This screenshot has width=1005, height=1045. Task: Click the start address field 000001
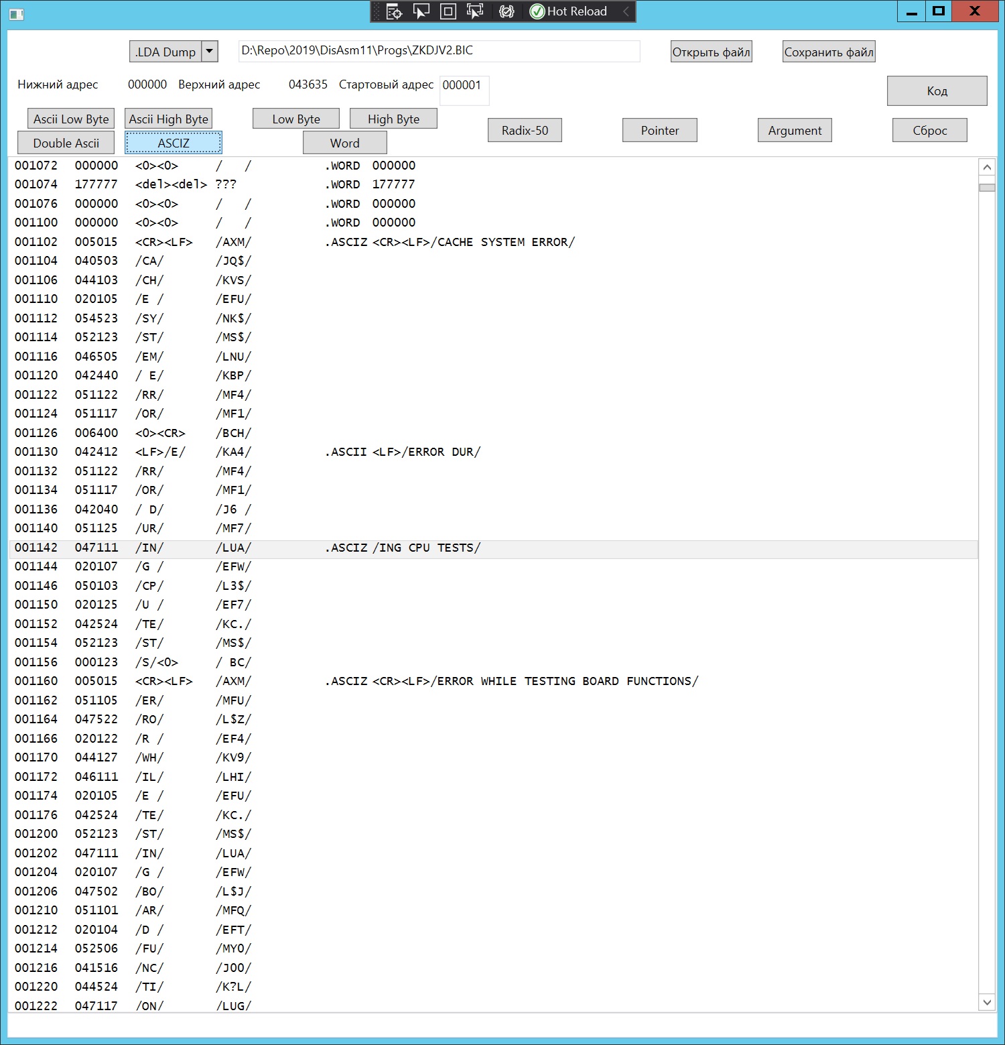(464, 86)
